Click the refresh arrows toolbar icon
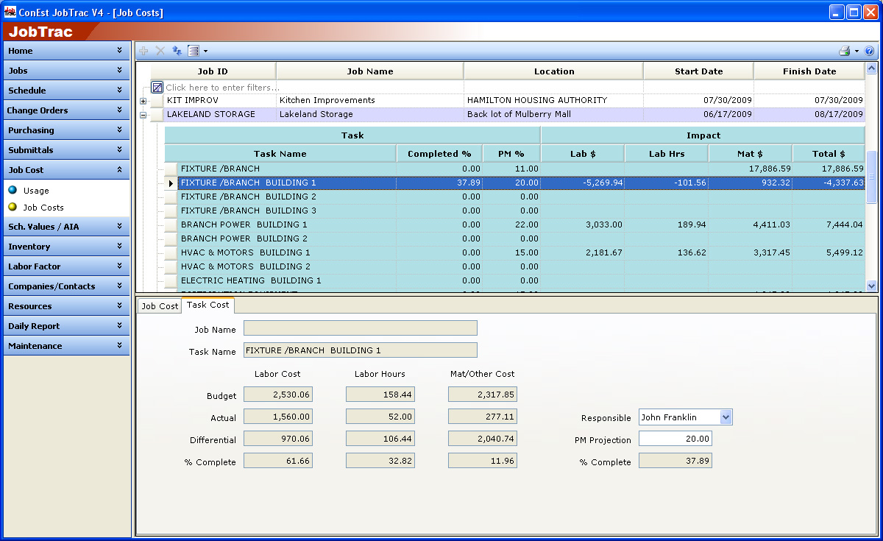The image size is (883, 541). tap(177, 51)
